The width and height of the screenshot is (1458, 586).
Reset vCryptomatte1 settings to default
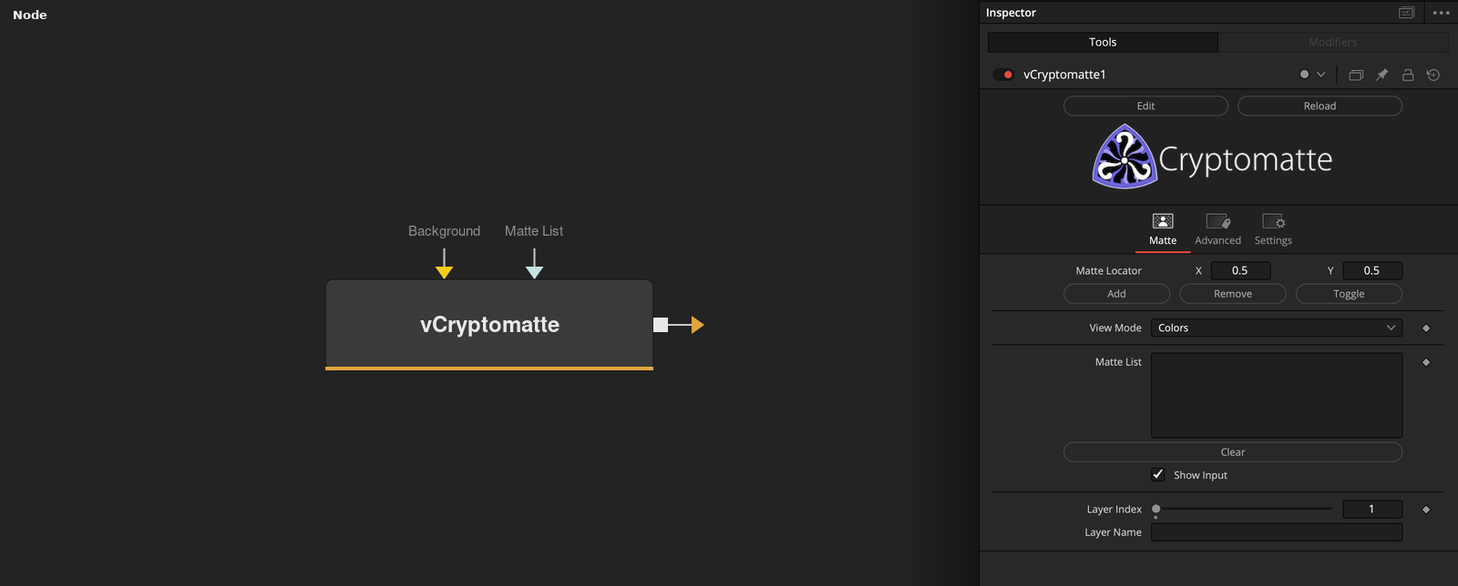coord(1433,75)
